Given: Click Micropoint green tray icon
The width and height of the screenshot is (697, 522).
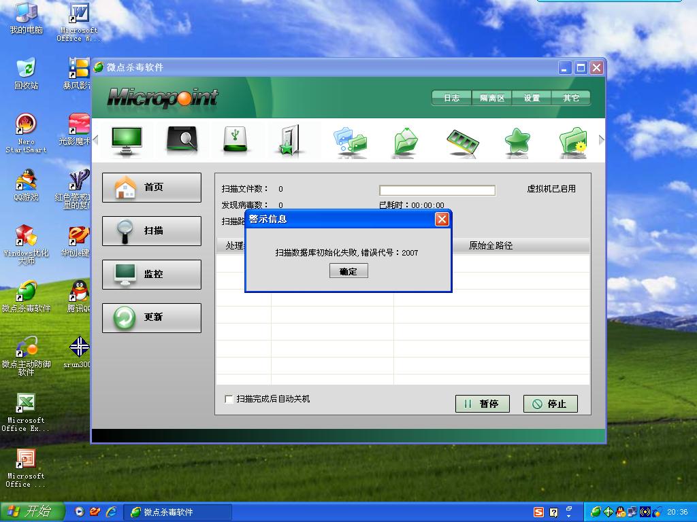Looking at the screenshot, I should tap(596, 512).
